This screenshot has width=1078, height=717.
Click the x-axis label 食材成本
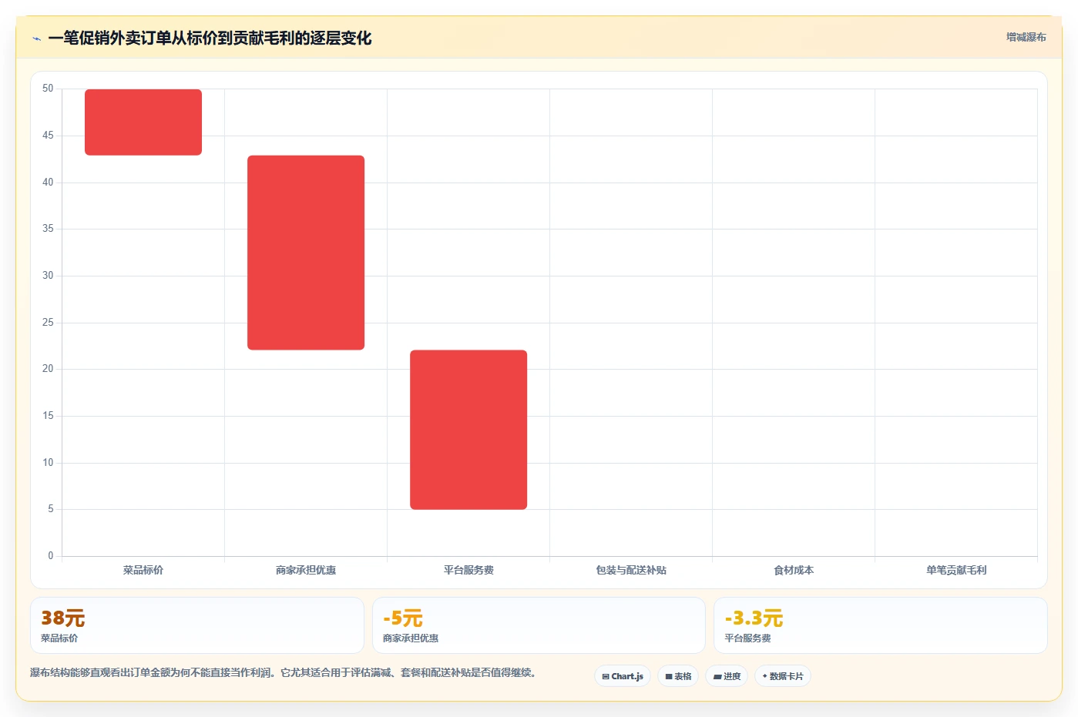pos(794,570)
